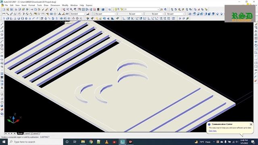The image size is (258, 145).
Task: Click the Linear dimension icon
Action: [4, 14]
